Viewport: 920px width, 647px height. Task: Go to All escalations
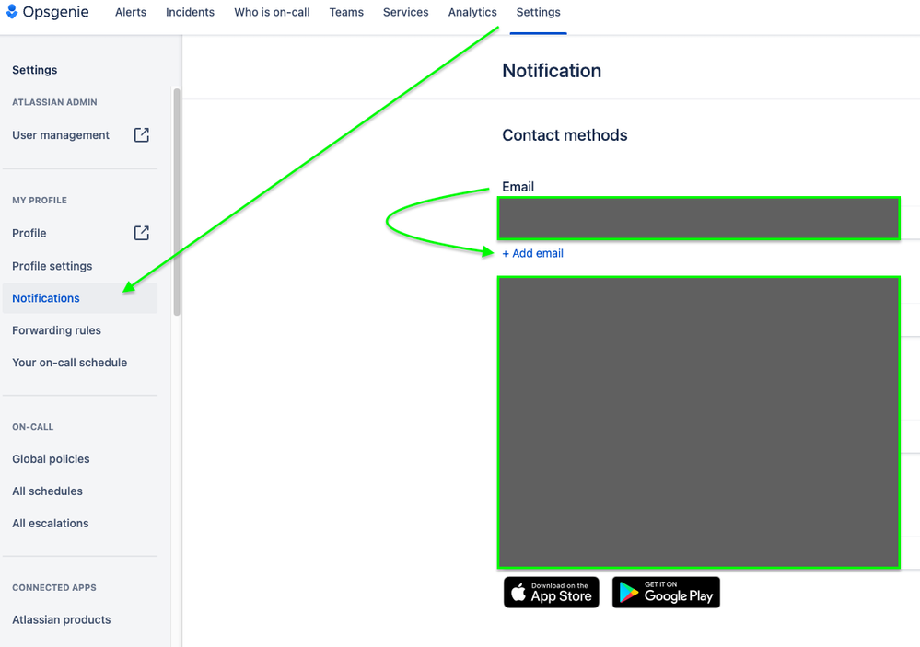[x=50, y=524]
